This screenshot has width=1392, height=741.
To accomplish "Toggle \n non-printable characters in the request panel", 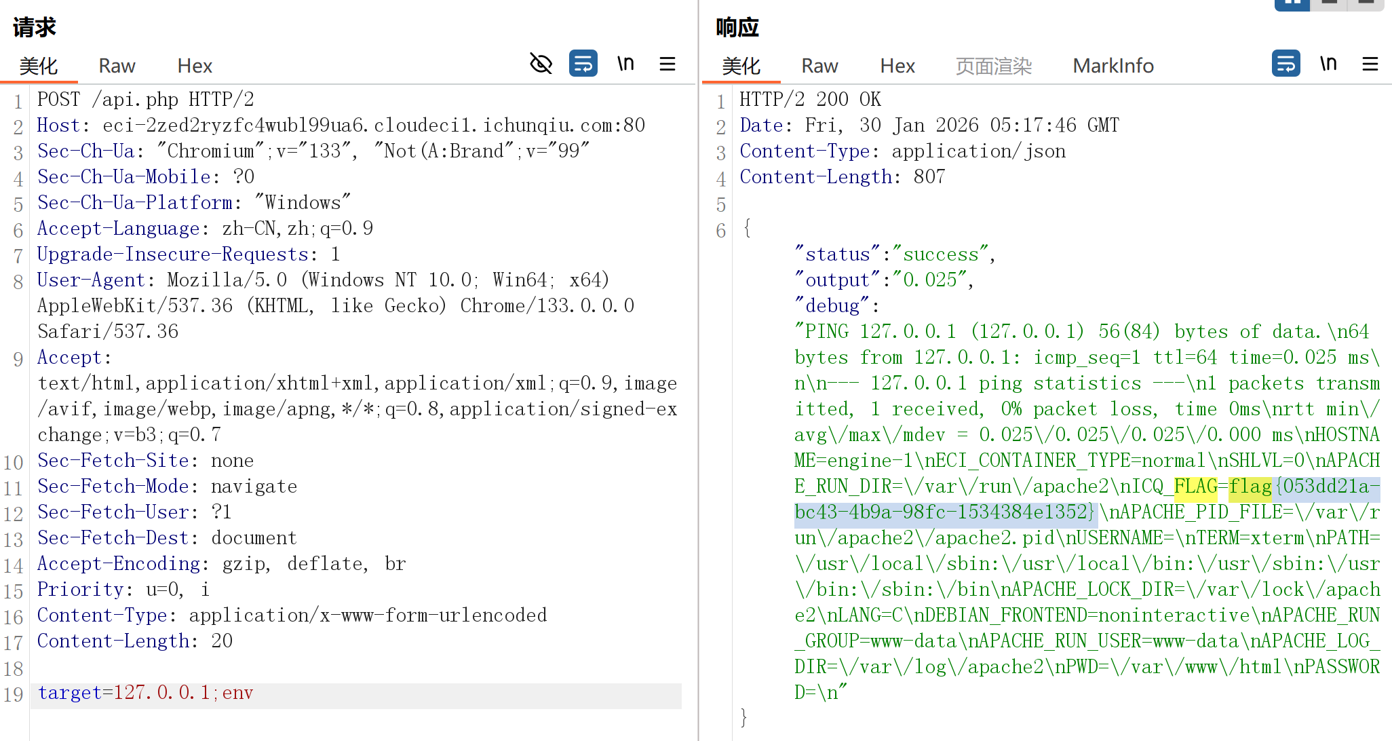I will click(x=625, y=64).
